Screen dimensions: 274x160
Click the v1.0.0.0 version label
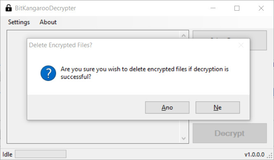coord(255,154)
